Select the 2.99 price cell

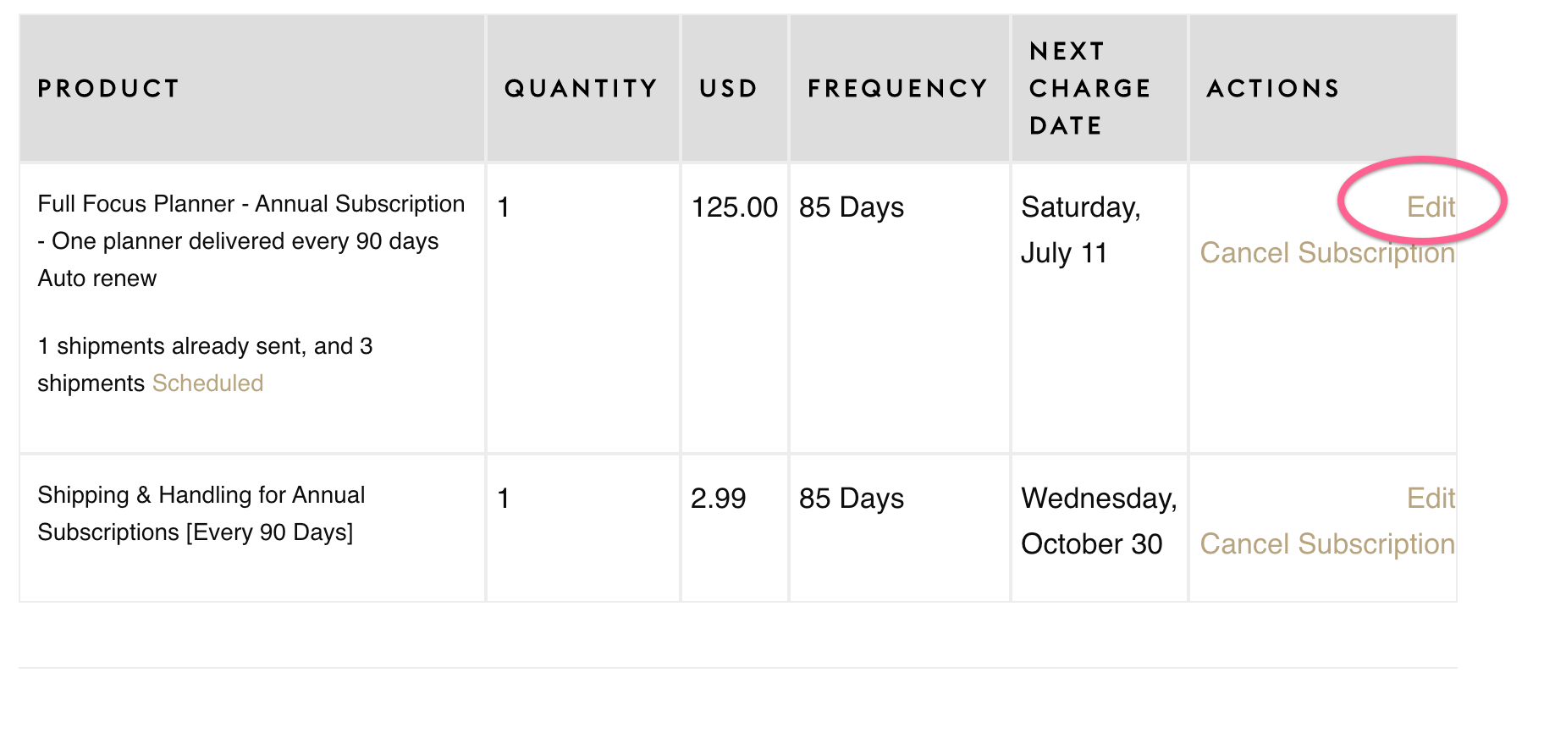[718, 499]
